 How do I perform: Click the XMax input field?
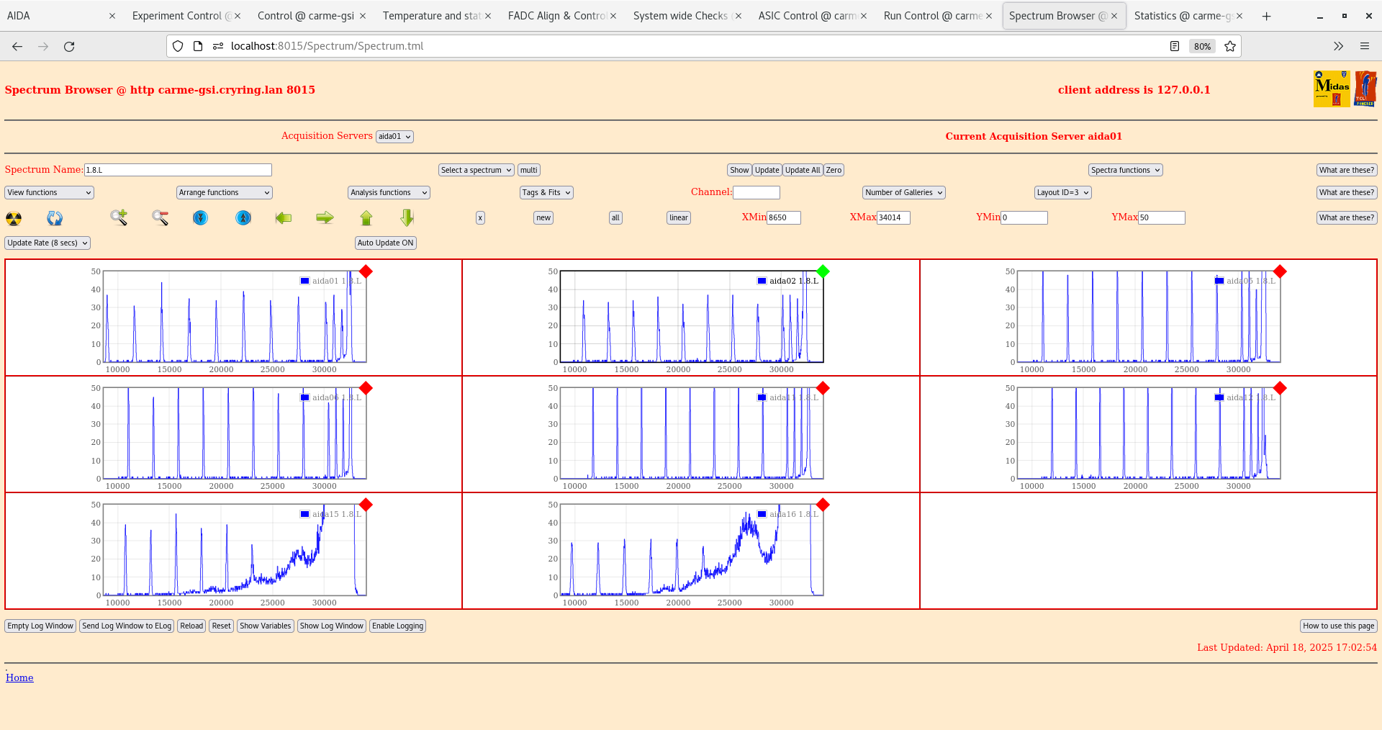(893, 217)
